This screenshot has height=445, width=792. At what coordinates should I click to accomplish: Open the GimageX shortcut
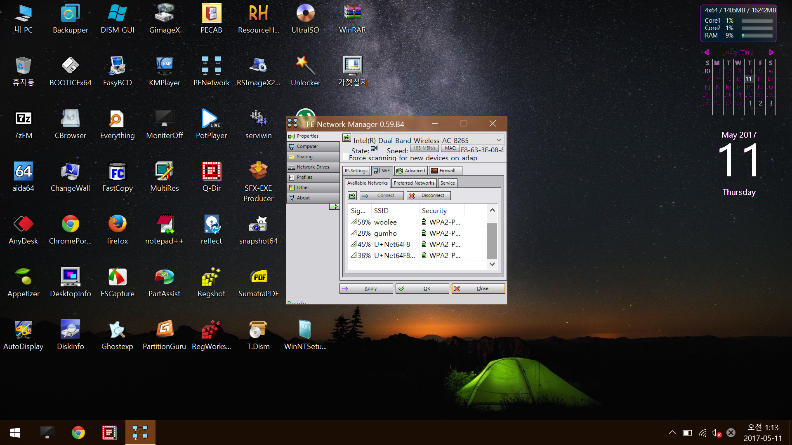pos(164,19)
